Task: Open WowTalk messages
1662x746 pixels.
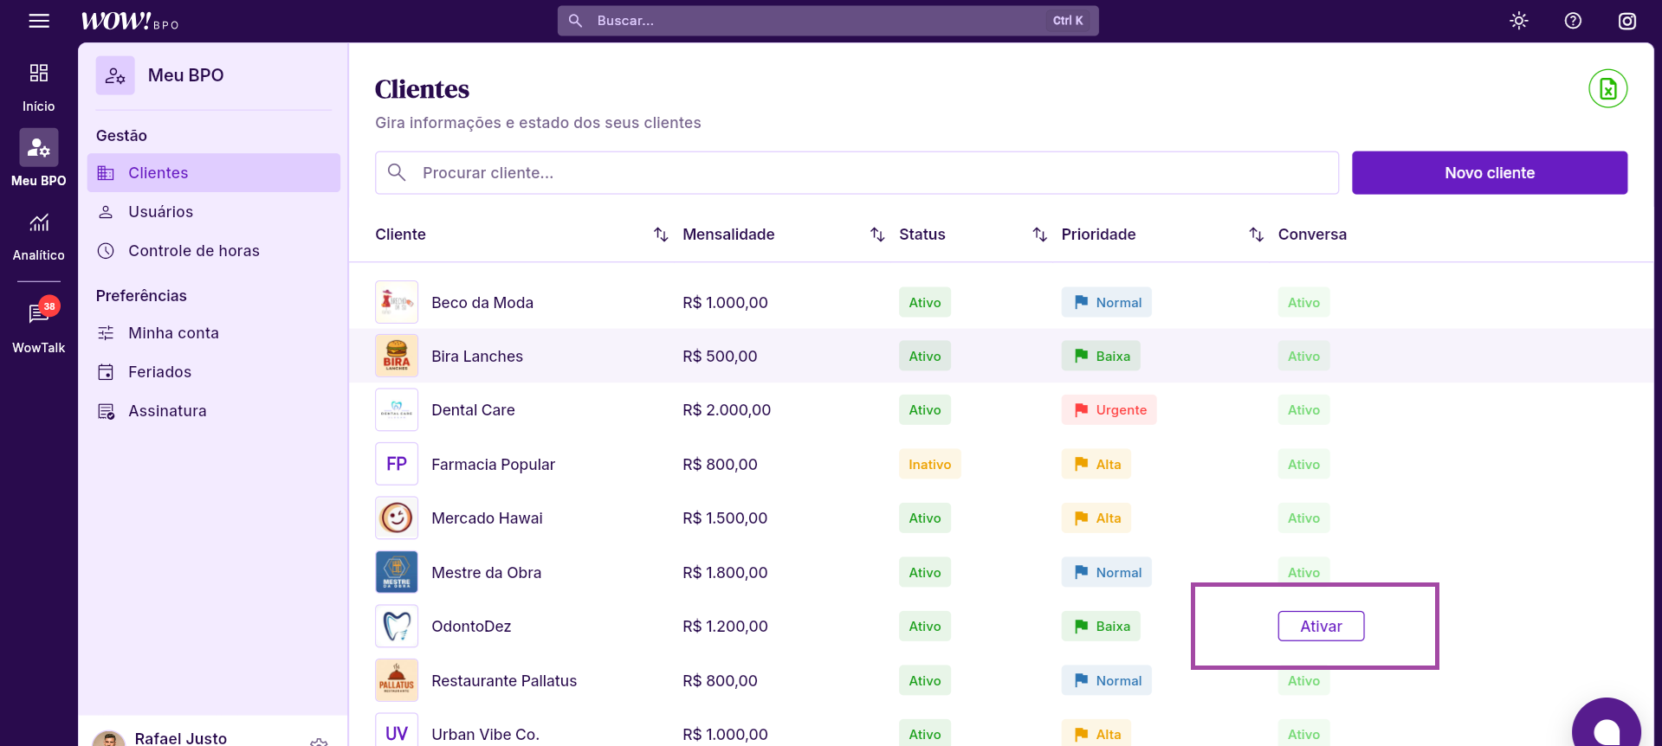Action: click(39, 326)
